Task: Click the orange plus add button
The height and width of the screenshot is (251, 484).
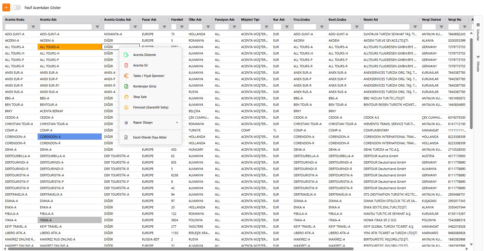Action: click(x=6, y=8)
